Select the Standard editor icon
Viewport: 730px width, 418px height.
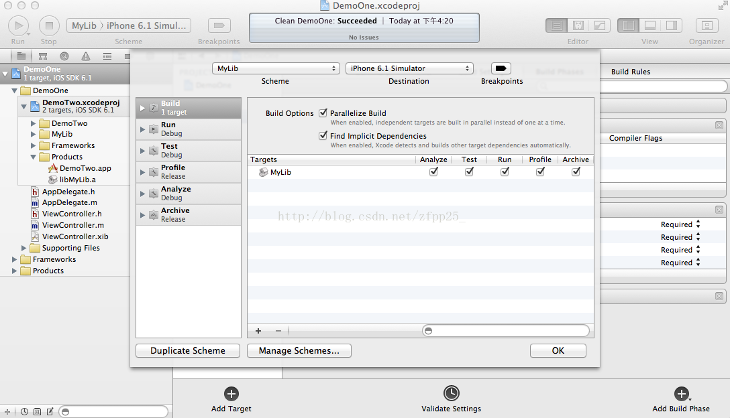click(556, 25)
